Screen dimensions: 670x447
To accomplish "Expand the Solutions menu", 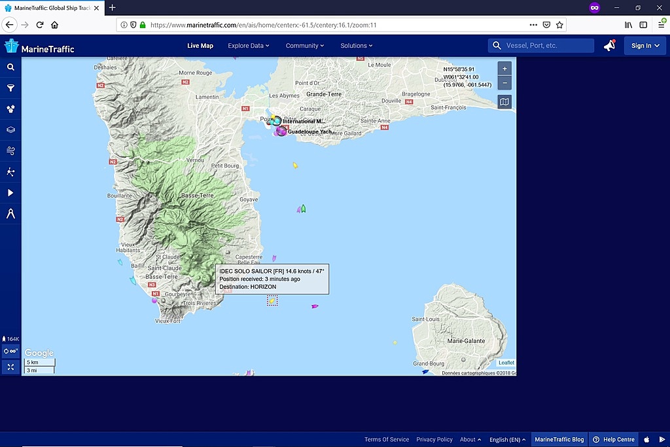I will 357,46.
